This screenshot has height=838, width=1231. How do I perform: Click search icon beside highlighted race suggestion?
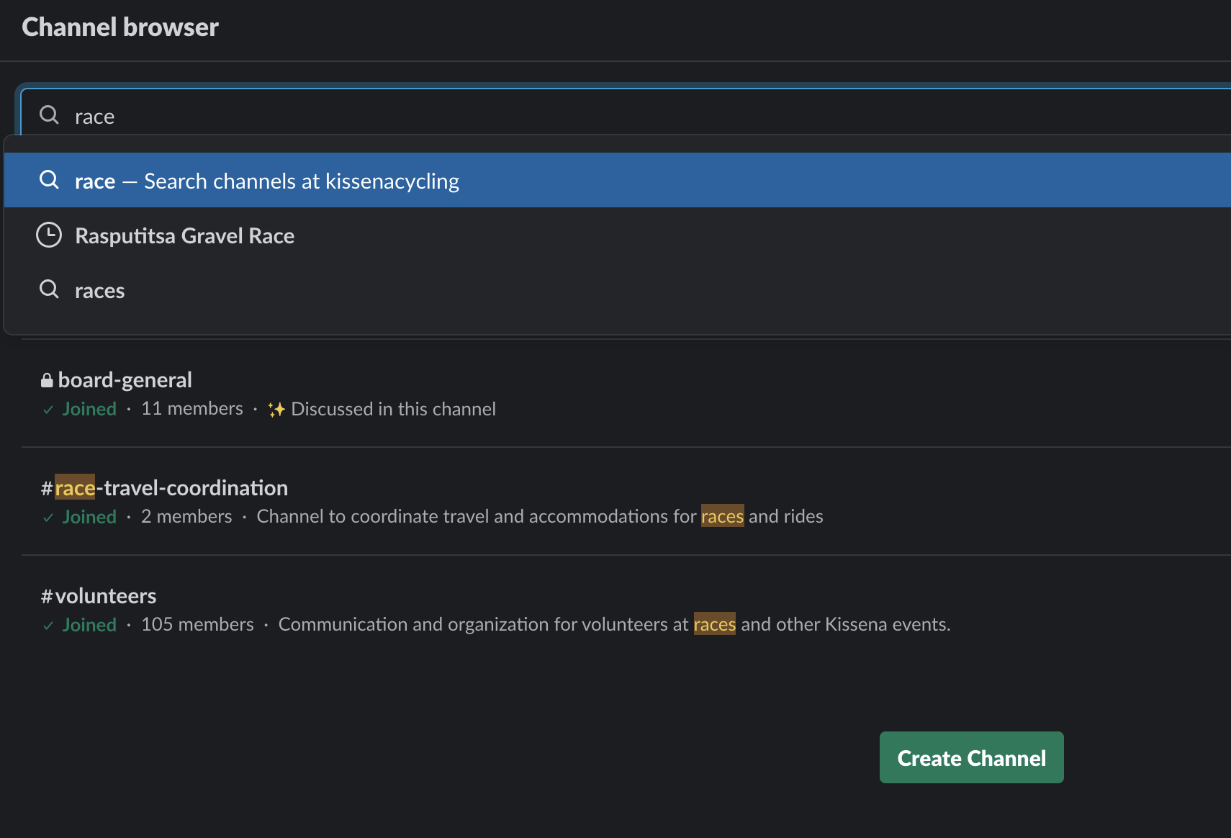coord(49,180)
